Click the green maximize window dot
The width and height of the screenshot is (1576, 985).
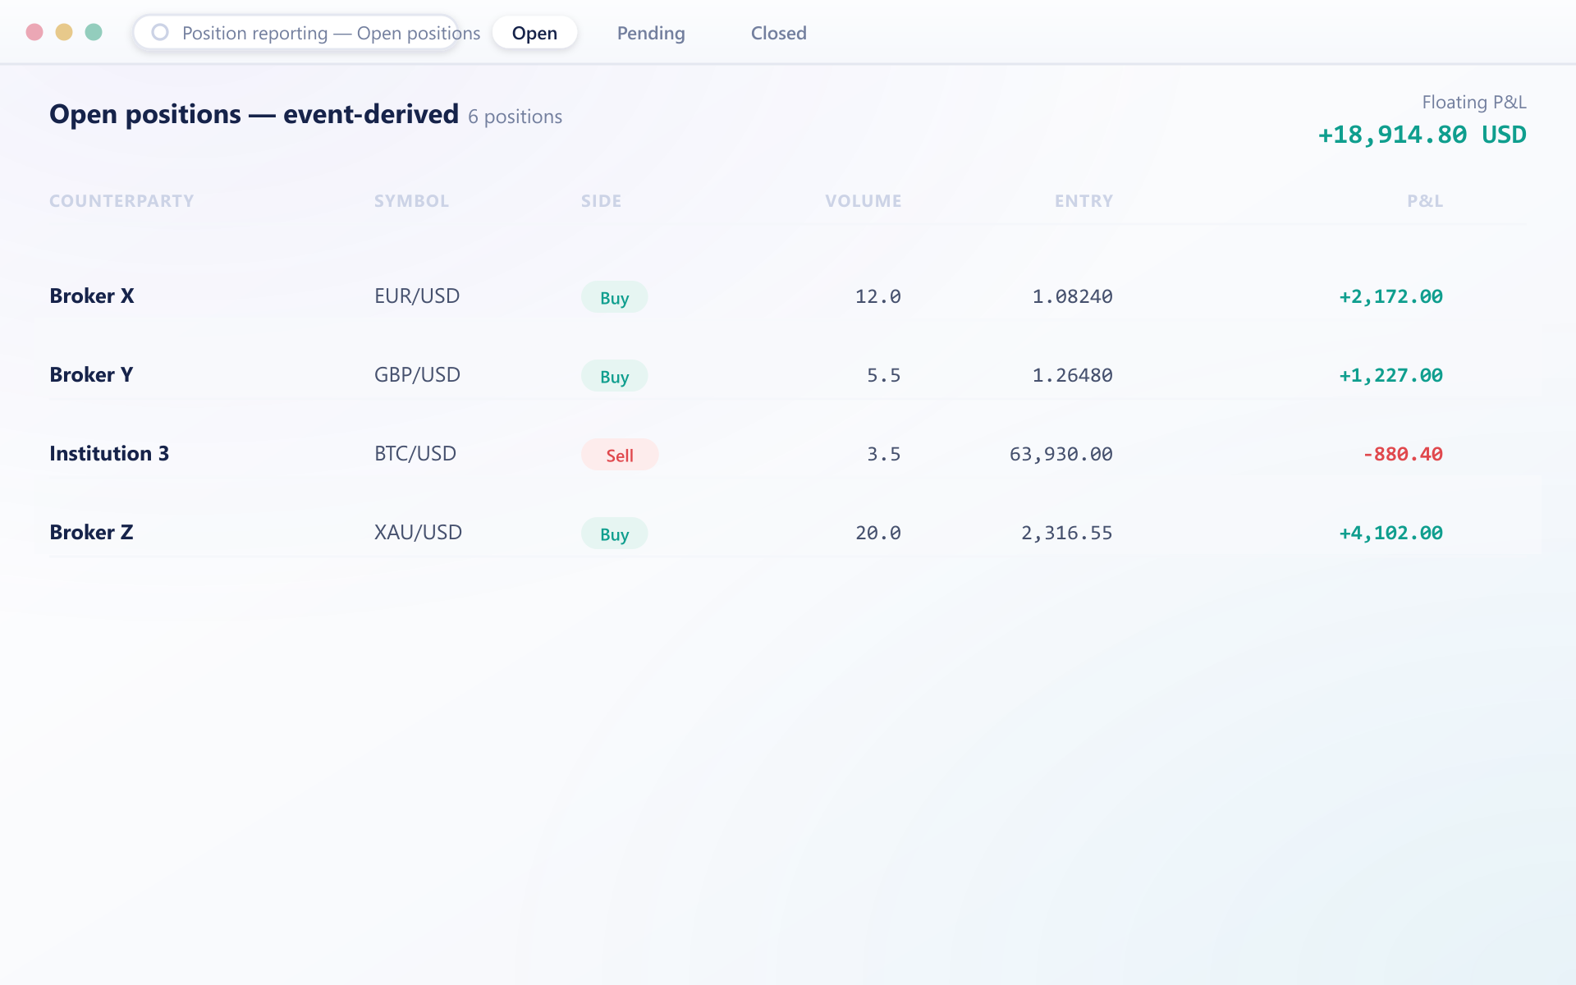[x=94, y=32]
